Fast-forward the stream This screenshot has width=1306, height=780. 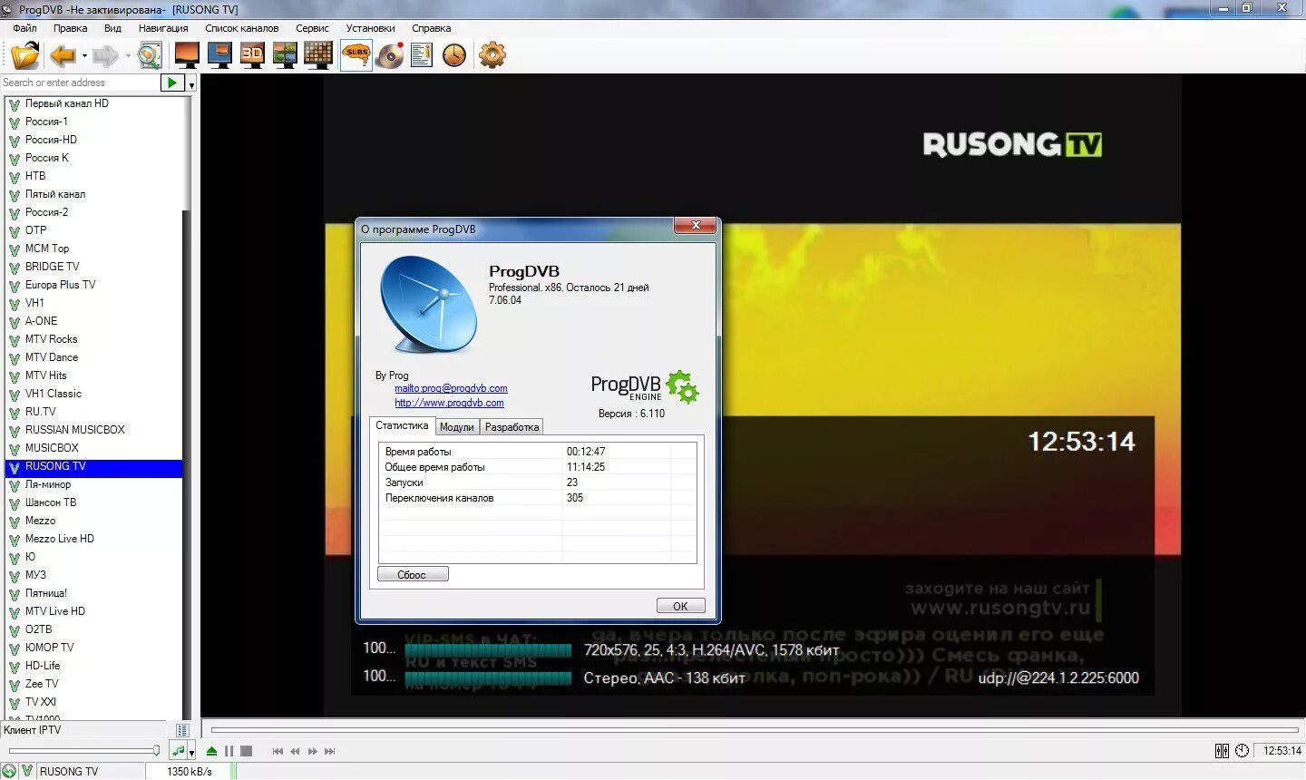[313, 751]
